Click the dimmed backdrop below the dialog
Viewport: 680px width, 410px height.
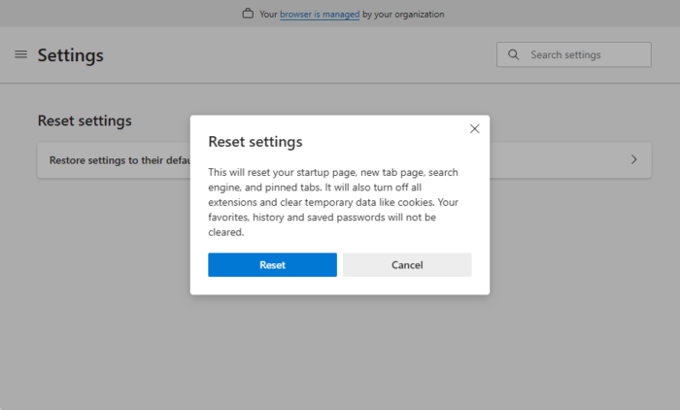click(x=340, y=350)
